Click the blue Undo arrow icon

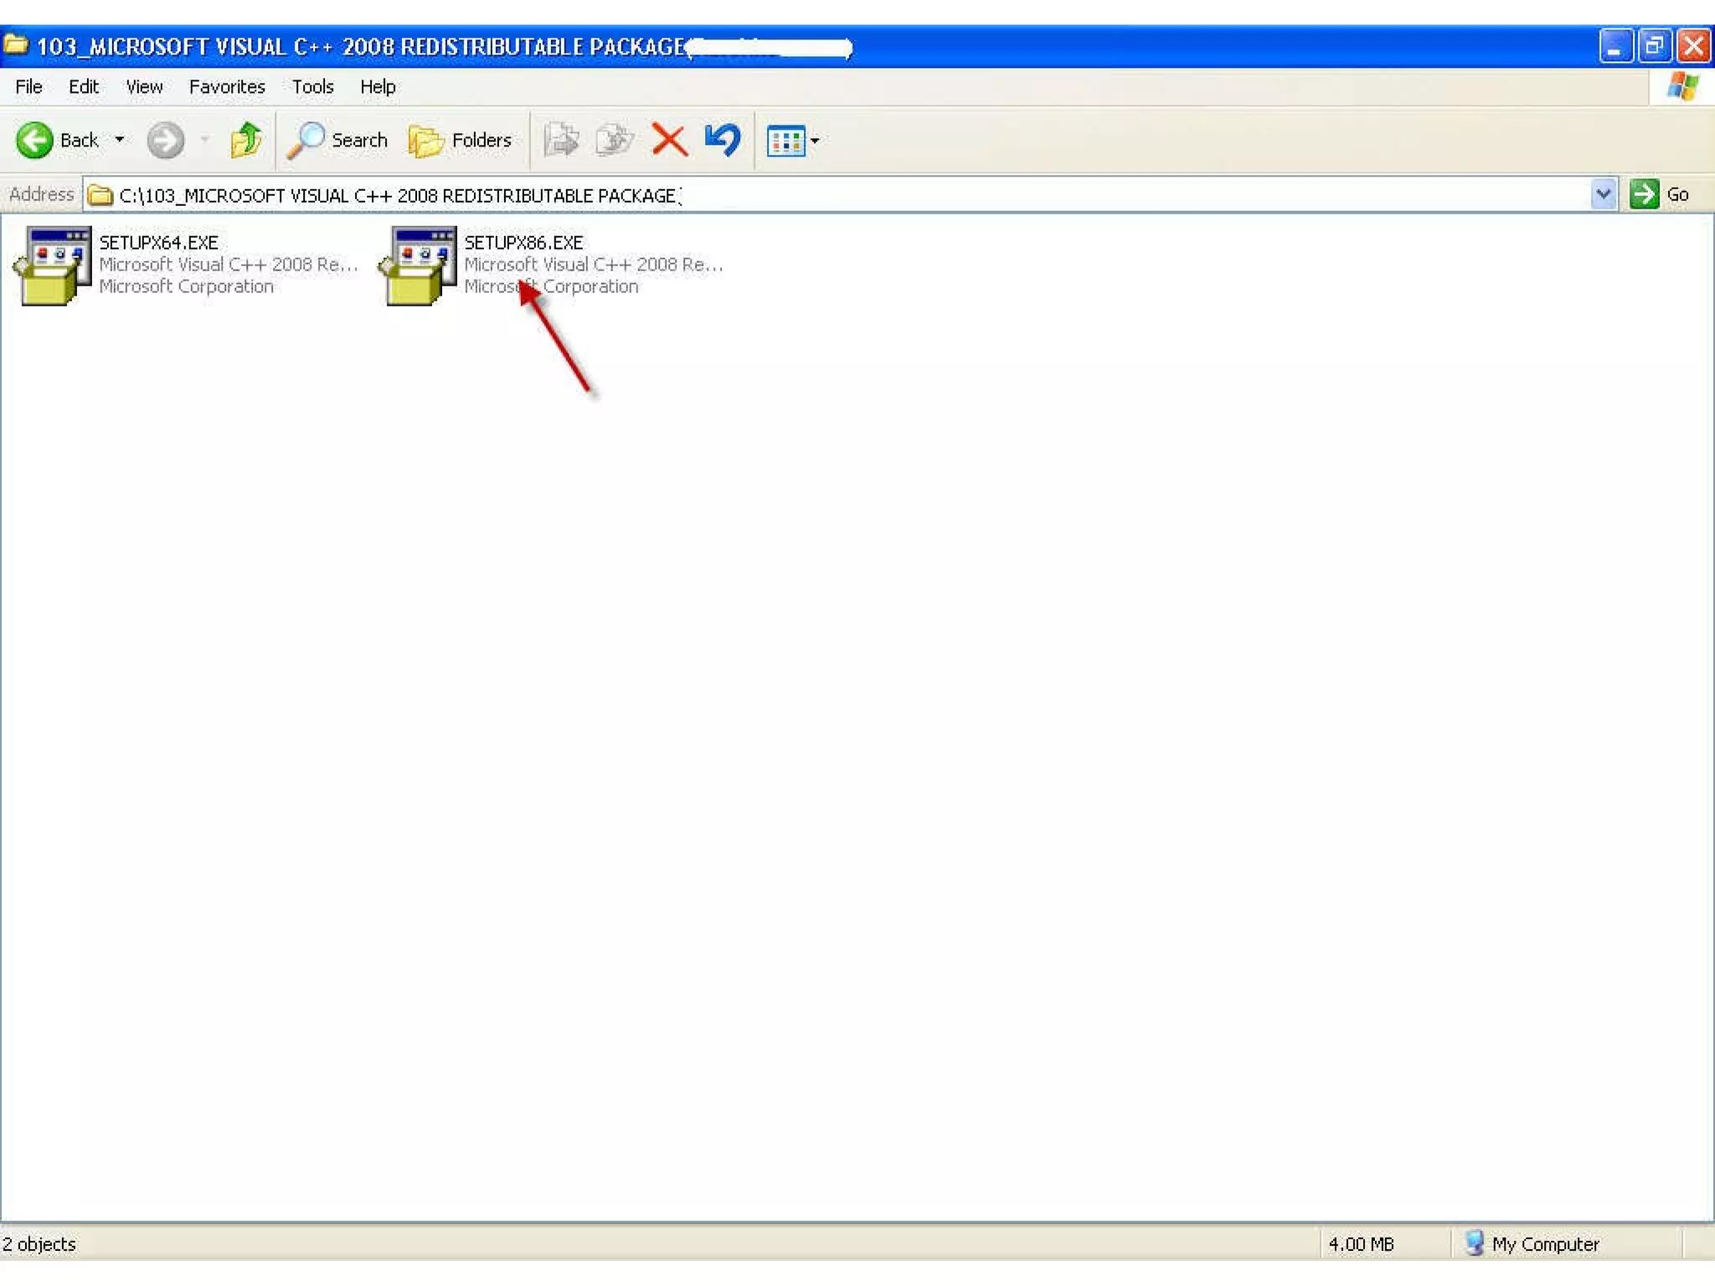(x=722, y=140)
